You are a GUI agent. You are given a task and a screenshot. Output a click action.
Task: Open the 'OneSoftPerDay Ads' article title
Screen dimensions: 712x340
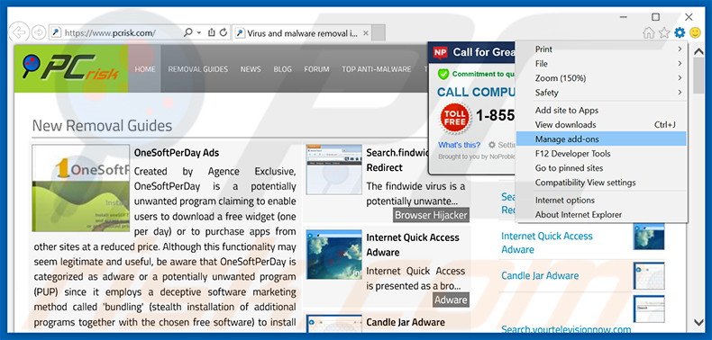click(x=176, y=153)
